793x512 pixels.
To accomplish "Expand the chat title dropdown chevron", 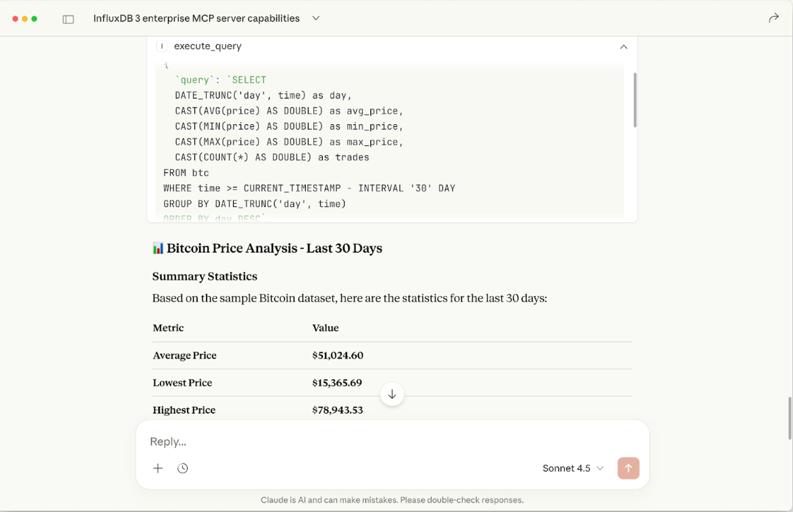I will 315,18.
